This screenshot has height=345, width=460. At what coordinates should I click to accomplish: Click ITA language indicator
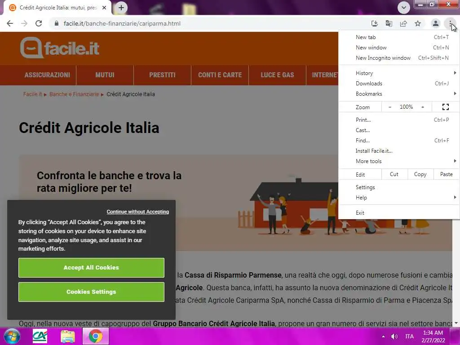(x=409, y=336)
